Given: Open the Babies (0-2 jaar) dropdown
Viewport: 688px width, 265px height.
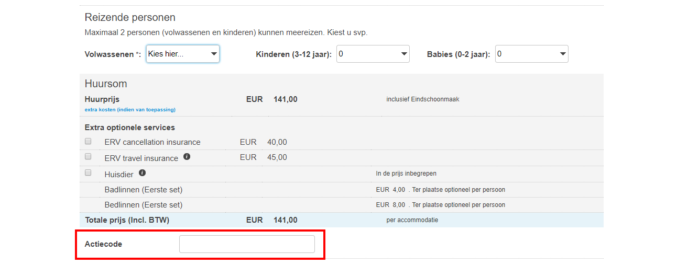Looking at the screenshot, I should (532, 54).
